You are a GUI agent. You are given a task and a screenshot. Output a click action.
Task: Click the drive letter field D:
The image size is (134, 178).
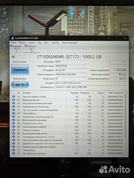71,79
